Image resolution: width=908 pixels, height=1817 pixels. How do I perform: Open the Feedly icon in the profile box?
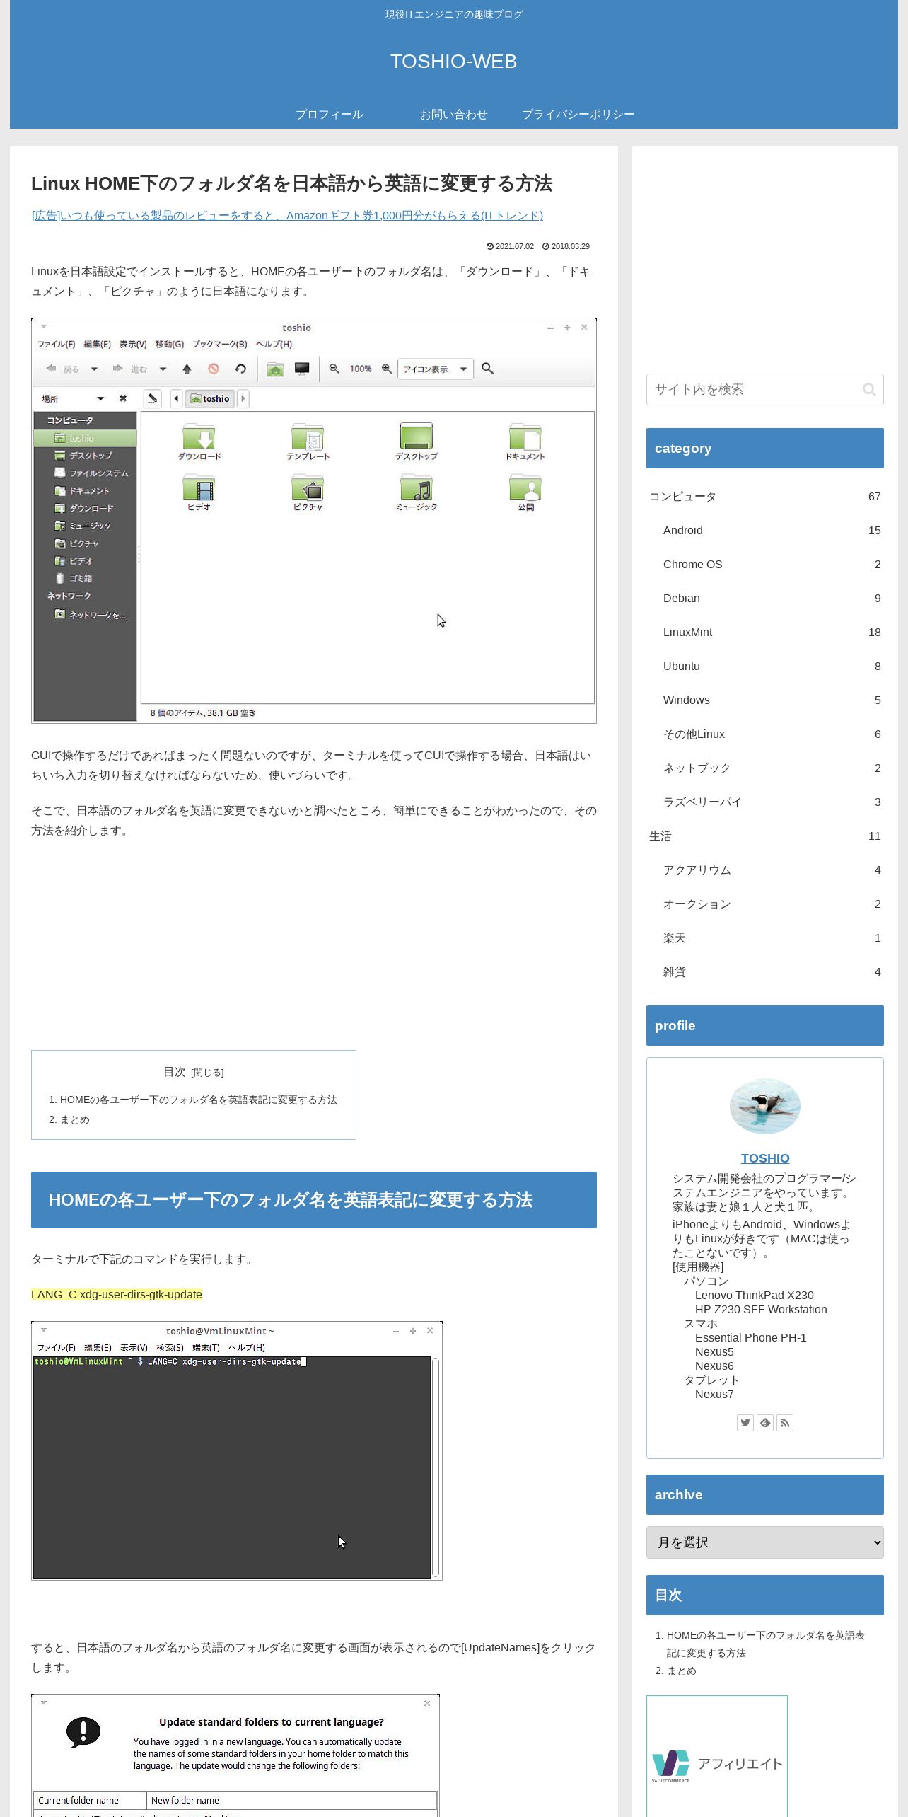click(x=765, y=1422)
